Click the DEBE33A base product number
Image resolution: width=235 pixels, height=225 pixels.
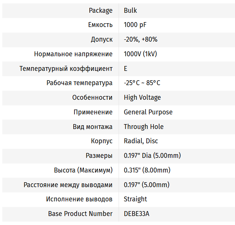(x=137, y=214)
